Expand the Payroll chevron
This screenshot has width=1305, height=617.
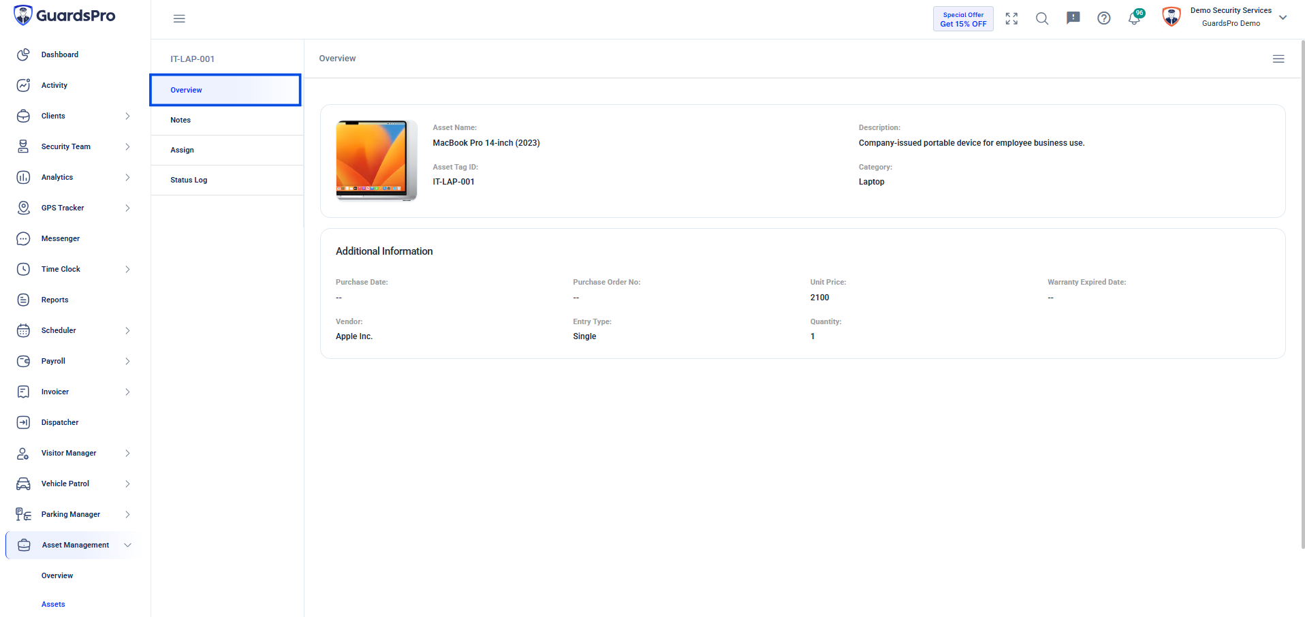pyautogui.click(x=127, y=361)
